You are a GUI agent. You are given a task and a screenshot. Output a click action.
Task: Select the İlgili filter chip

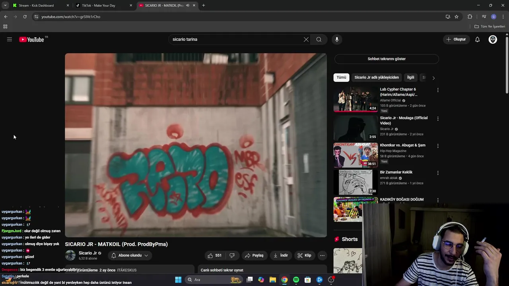(x=411, y=77)
